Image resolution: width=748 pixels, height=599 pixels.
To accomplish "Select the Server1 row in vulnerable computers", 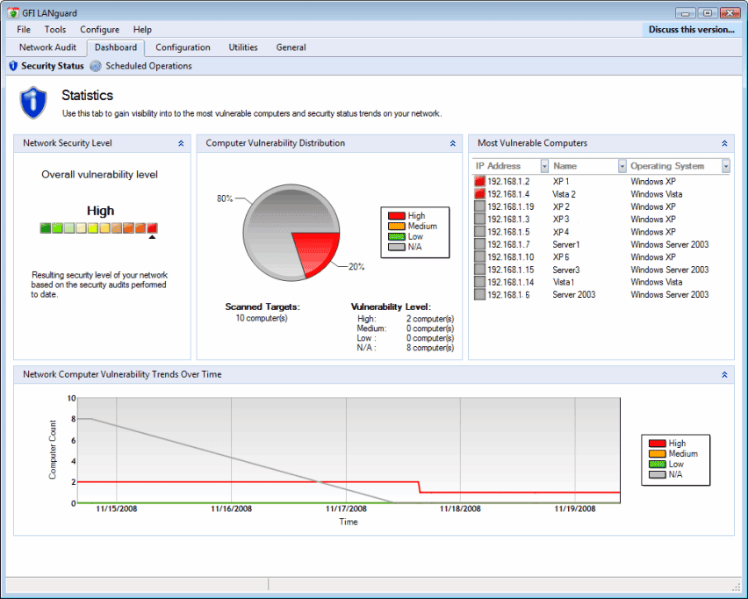I will click(x=601, y=244).
